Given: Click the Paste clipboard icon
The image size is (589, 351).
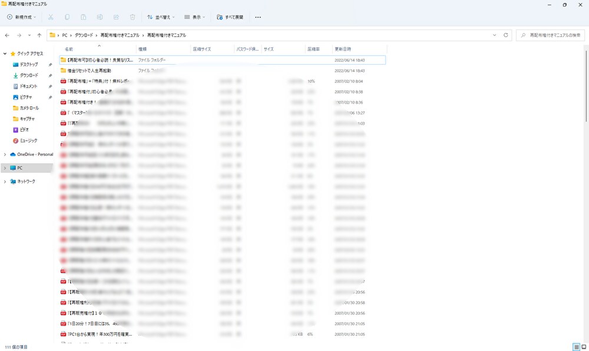Looking at the screenshot, I should pyautogui.click(x=84, y=17).
